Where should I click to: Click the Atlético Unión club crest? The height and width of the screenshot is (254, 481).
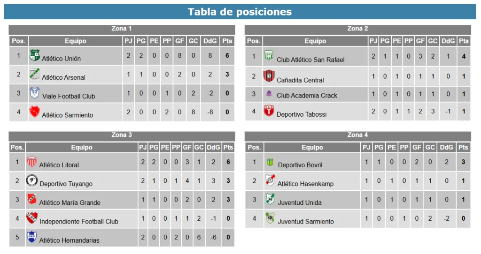click(34, 55)
